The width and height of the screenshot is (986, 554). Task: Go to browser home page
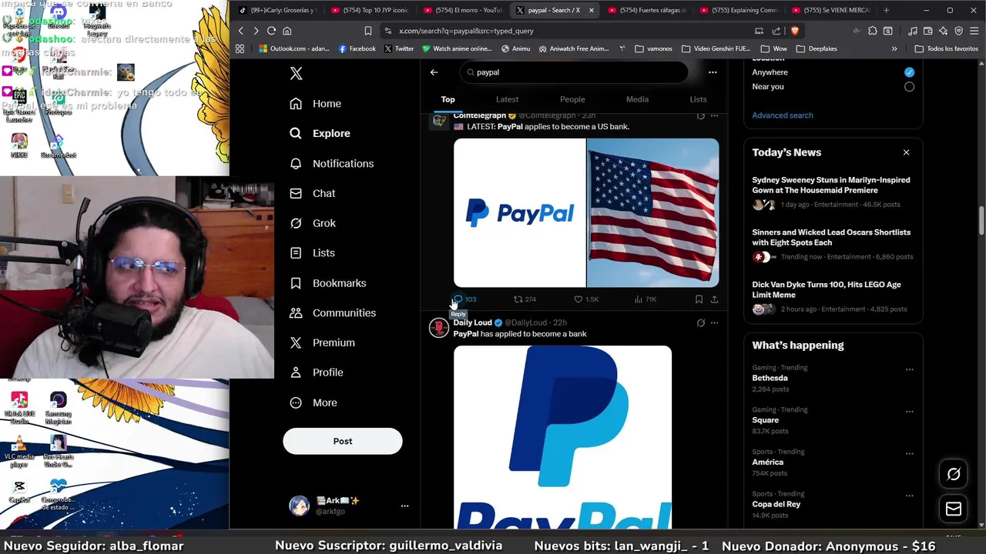pyautogui.click(x=287, y=31)
